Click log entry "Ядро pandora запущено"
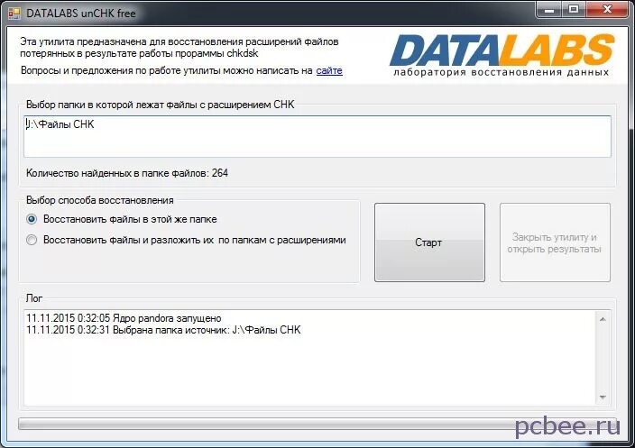Screen dimensions: 635x448 (x=124, y=318)
